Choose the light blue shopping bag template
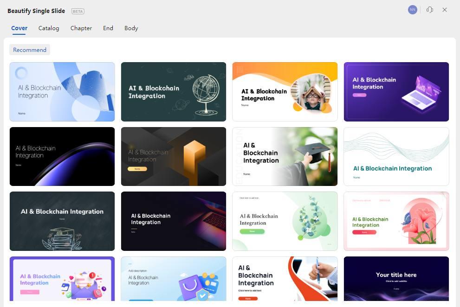460x307 pixels. [174, 279]
